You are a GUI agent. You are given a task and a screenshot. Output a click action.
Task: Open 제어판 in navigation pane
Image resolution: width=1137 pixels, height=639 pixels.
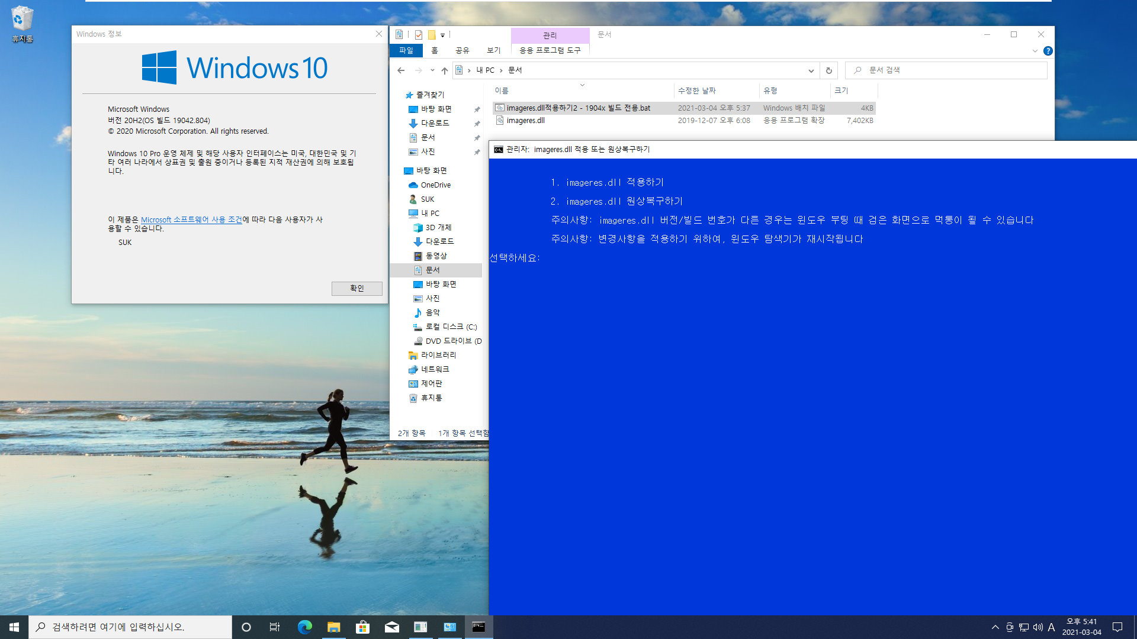click(x=431, y=384)
